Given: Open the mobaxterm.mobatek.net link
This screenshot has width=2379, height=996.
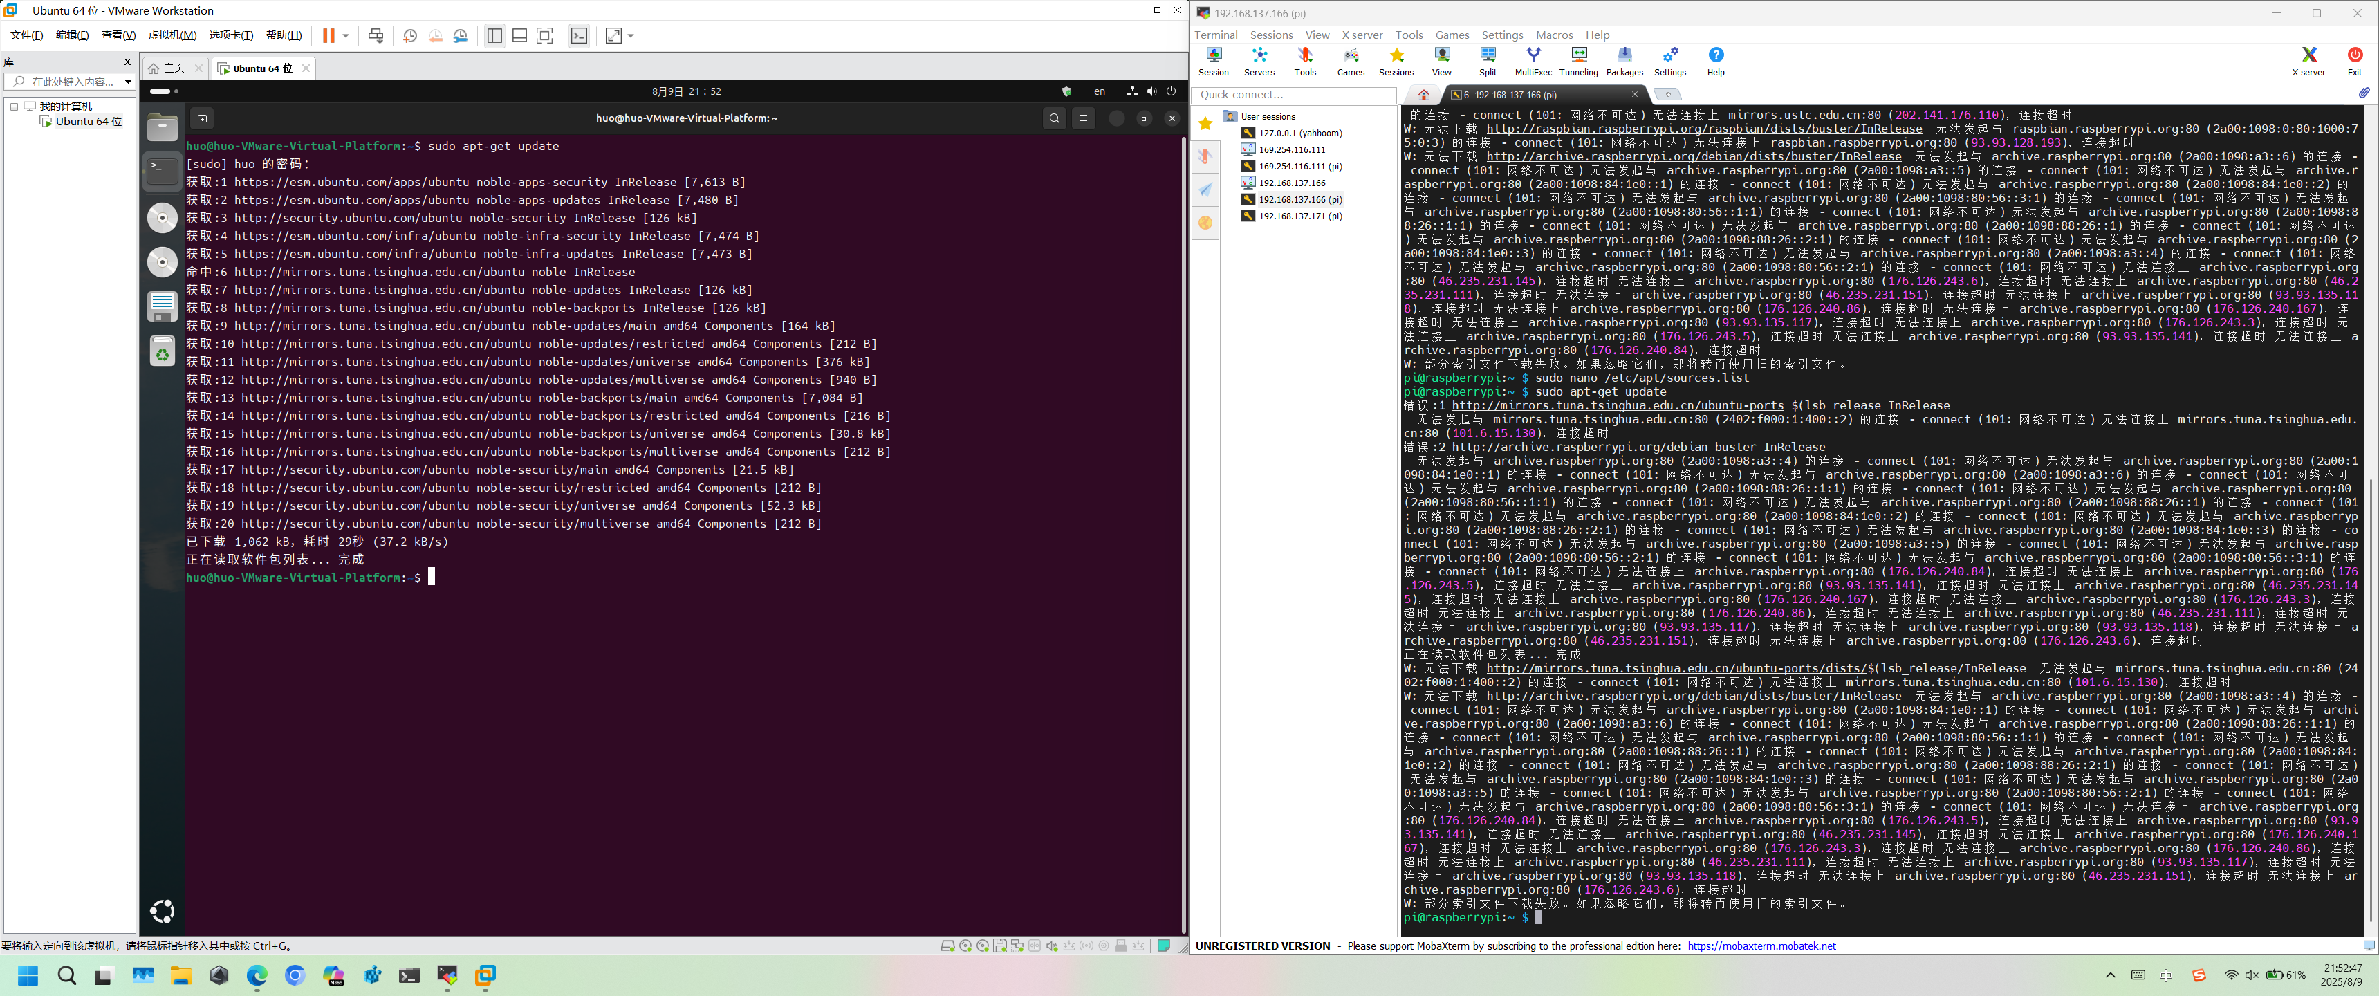Looking at the screenshot, I should point(1761,946).
